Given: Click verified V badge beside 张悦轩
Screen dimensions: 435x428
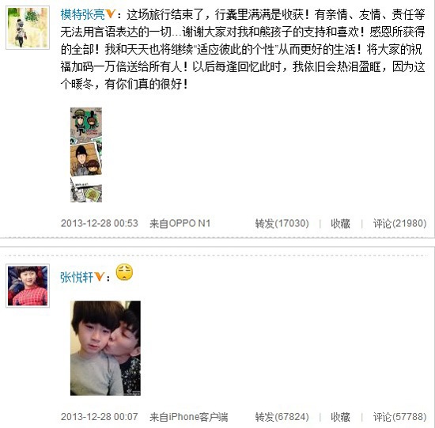Looking at the screenshot, I should click(99, 276).
